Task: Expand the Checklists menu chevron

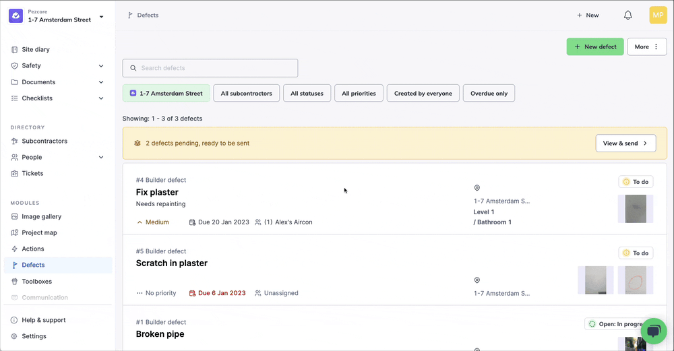Action: pos(101,98)
